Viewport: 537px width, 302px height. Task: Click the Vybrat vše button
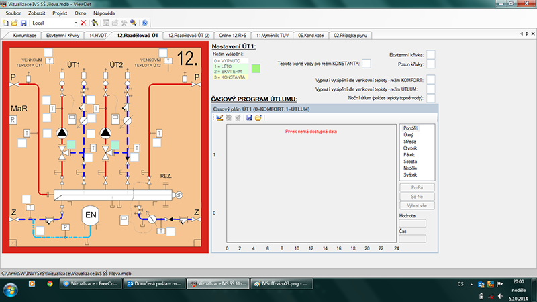[x=417, y=206]
